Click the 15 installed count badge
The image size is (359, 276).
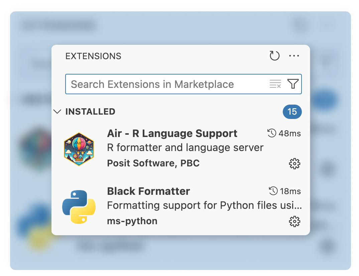coord(292,112)
